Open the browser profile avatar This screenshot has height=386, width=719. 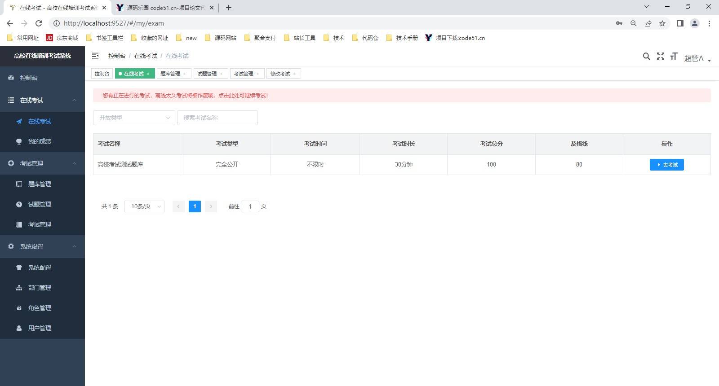695,23
